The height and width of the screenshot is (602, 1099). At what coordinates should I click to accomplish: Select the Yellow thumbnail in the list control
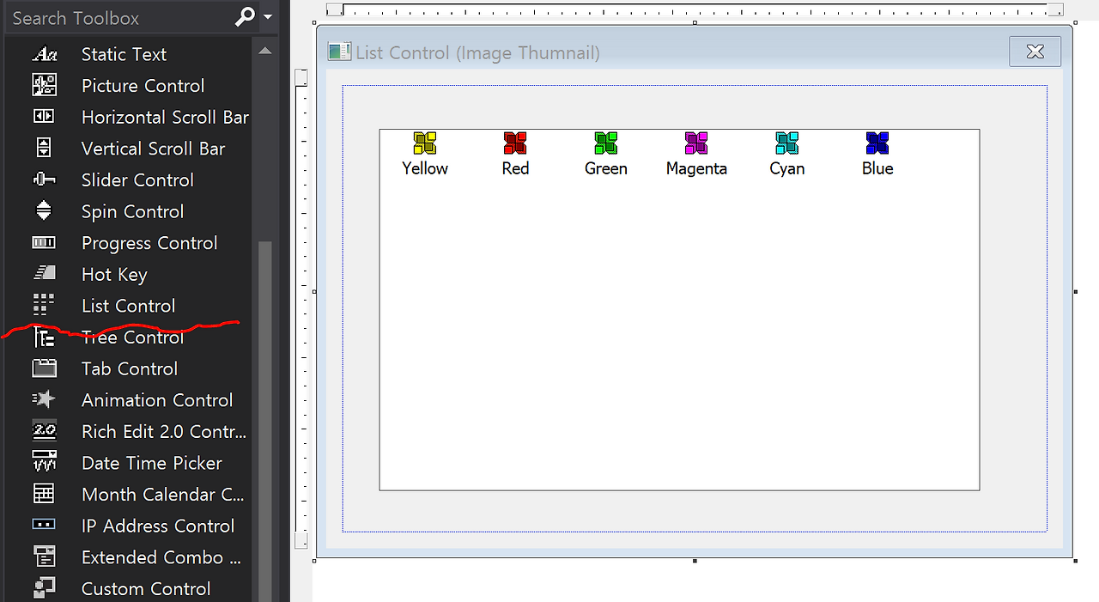click(424, 153)
